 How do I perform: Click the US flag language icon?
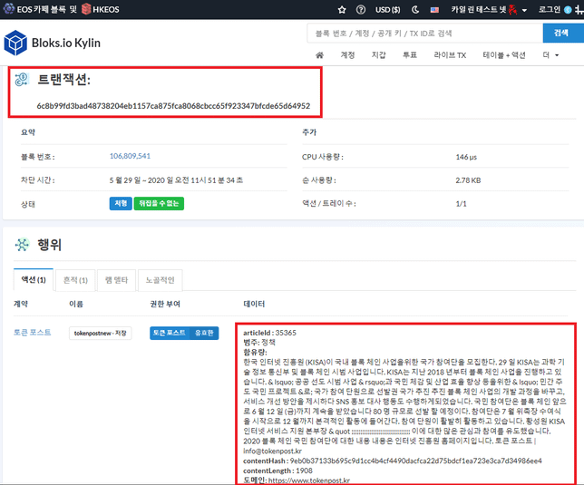tap(437, 9)
